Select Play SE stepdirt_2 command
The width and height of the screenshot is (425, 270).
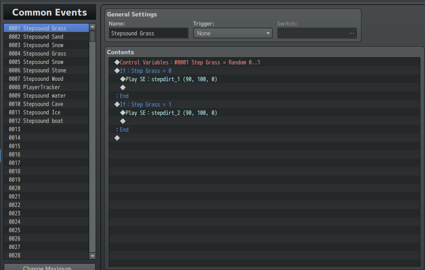pyautogui.click(x=171, y=113)
